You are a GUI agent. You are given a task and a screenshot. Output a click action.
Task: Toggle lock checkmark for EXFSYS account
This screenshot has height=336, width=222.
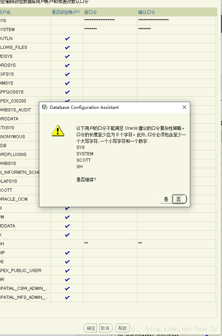point(67,74)
